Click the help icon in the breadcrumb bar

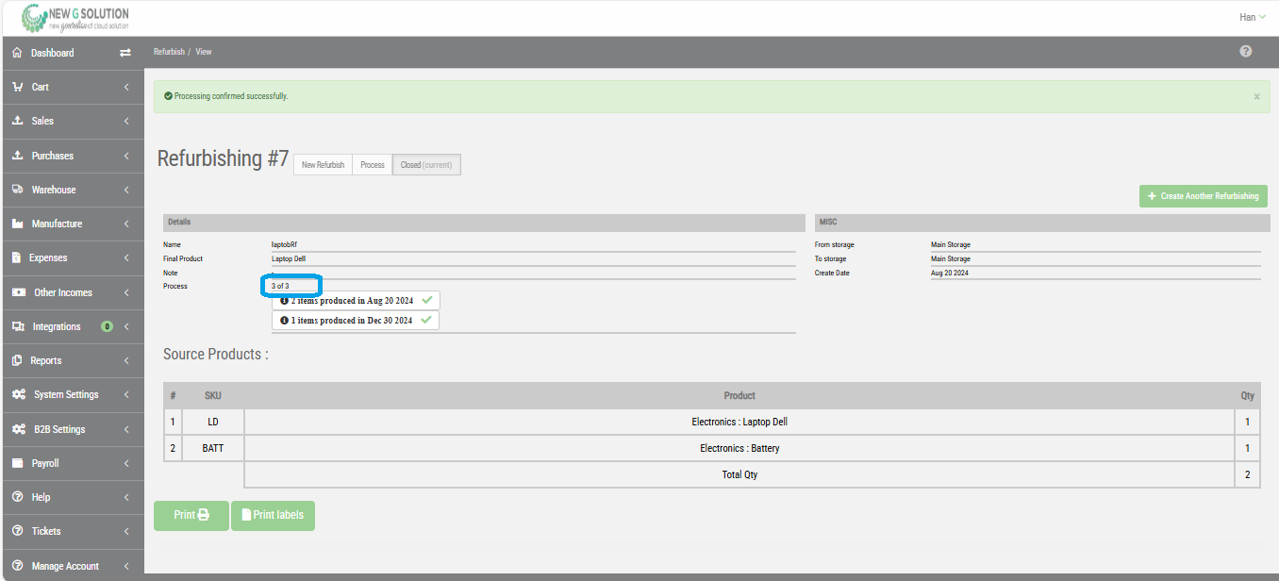click(1245, 51)
